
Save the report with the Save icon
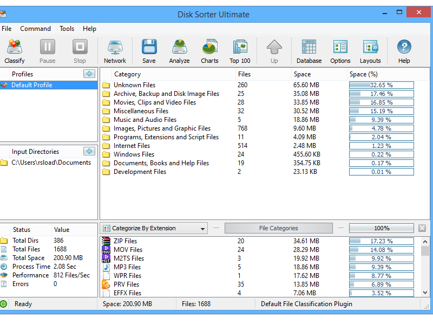click(149, 47)
